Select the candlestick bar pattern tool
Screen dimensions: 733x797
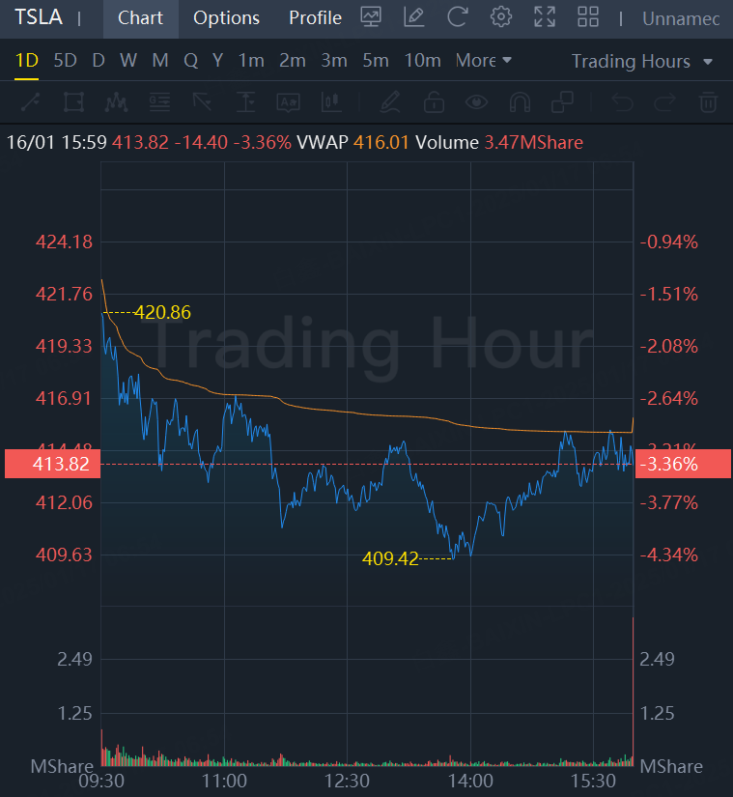[331, 102]
